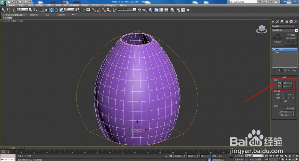Select primary axis Z radio button

point(291,95)
